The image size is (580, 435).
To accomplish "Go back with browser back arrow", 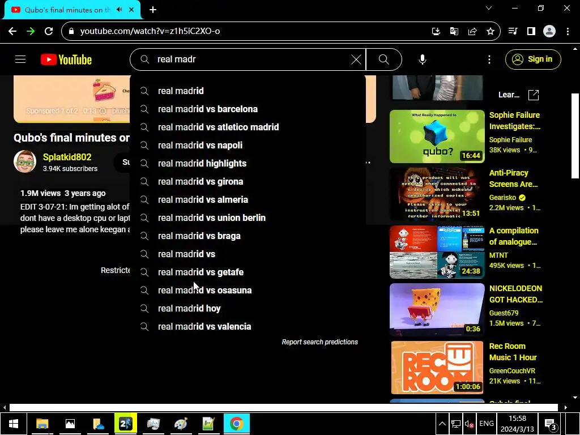I will point(12,31).
